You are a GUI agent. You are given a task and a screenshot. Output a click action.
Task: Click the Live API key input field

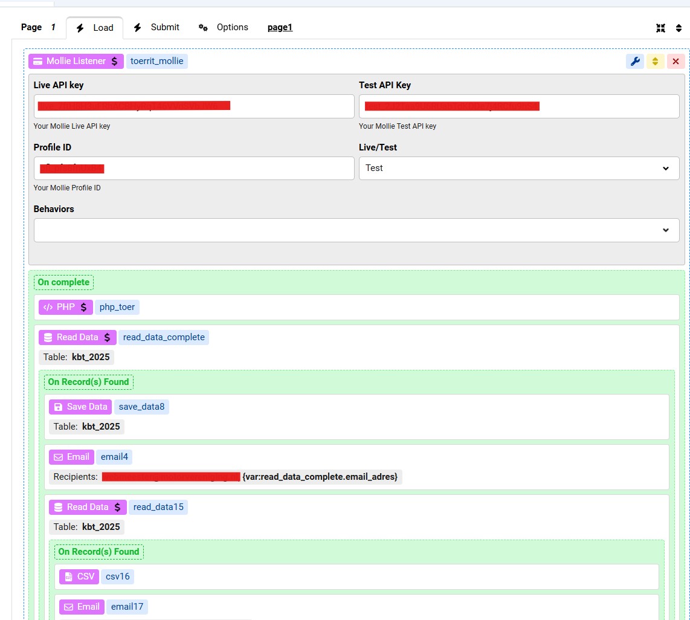coord(193,106)
